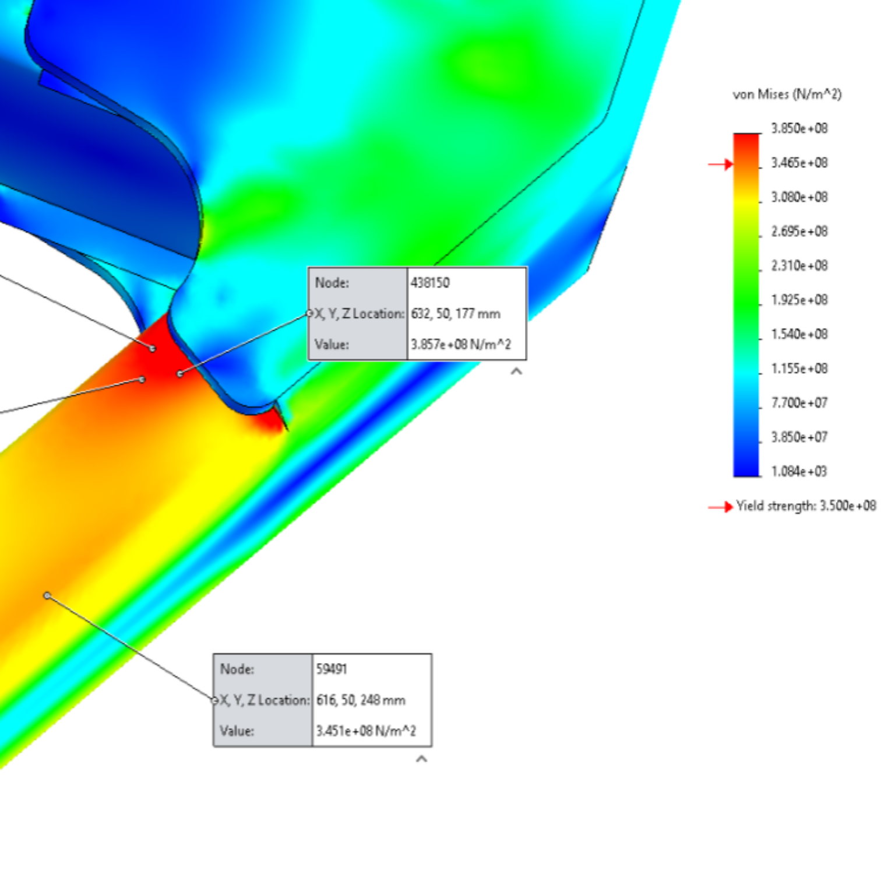This screenshot has width=881, height=873.
Task: Click the von Mises color legend bar
Action: pyautogui.click(x=746, y=305)
